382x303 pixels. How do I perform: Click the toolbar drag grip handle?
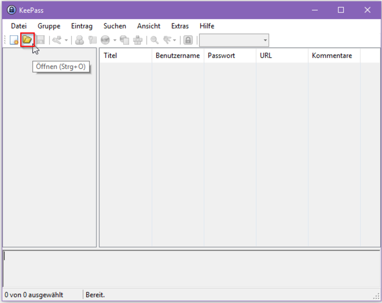pyautogui.click(x=5, y=40)
